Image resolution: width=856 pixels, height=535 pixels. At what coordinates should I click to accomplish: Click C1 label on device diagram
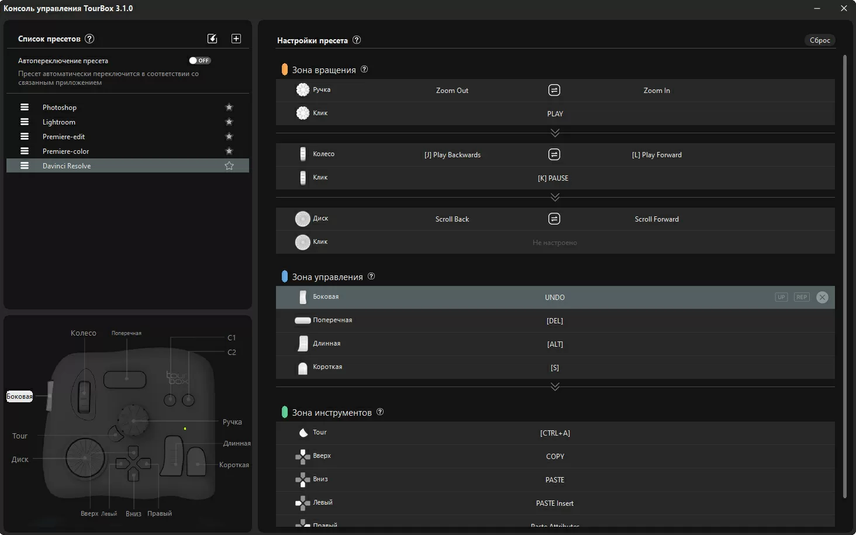click(x=232, y=337)
